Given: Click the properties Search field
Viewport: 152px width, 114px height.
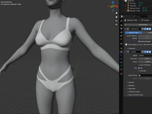Looking at the screenshot, I should [x=140, y=16].
